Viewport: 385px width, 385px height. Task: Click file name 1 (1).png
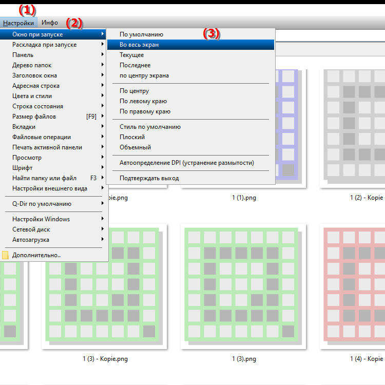click(x=244, y=198)
